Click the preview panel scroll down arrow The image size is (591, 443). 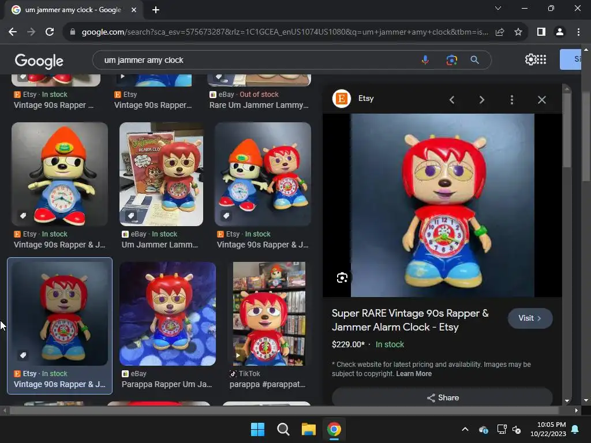click(567, 401)
